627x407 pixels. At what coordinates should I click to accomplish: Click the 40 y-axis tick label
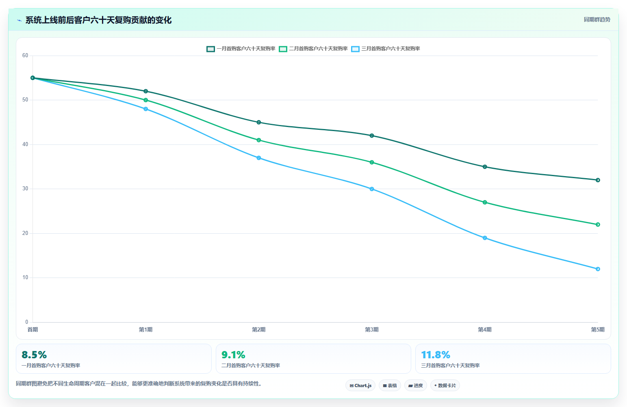25,144
